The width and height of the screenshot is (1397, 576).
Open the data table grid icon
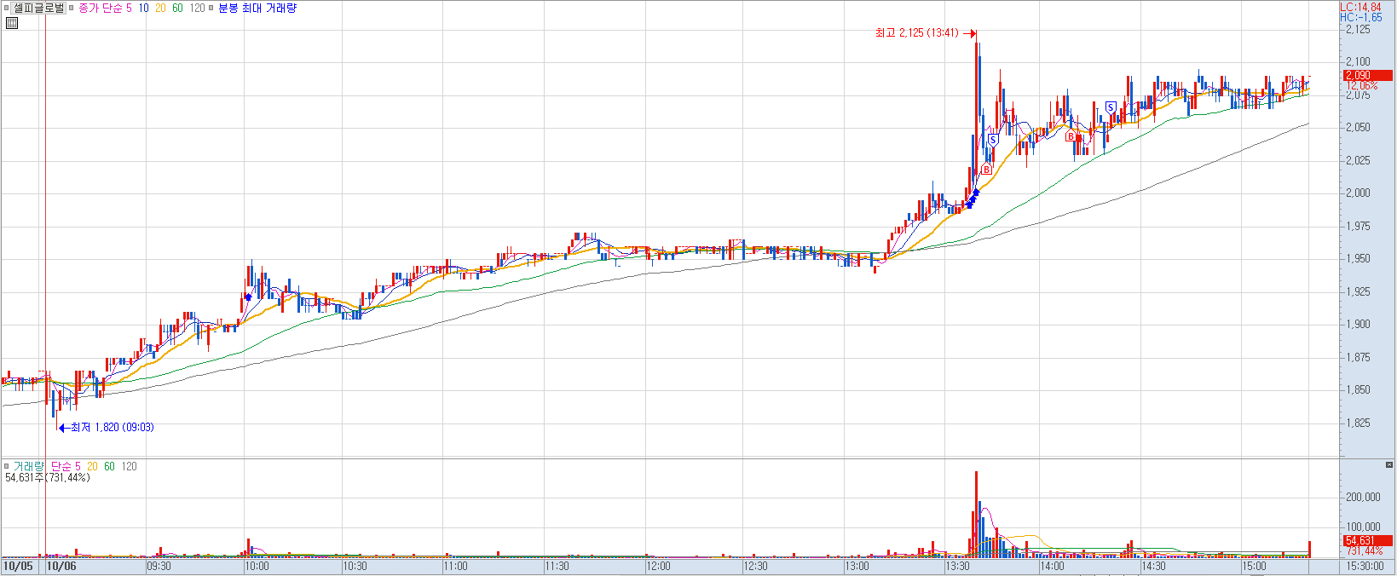(x=11, y=23)
